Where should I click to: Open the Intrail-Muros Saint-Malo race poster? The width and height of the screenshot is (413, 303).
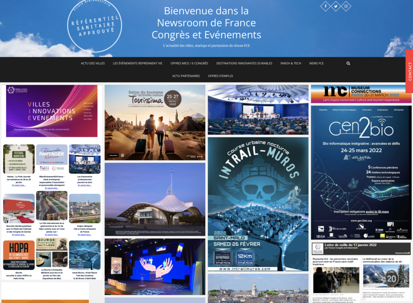(x=258, y=204)
